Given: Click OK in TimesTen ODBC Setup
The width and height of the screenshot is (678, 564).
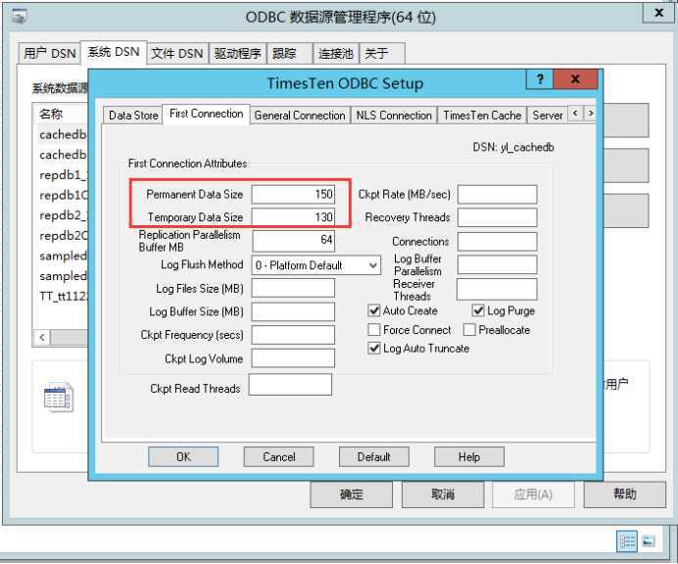Looking at the screenshot, I should click(x=183, y=457).
